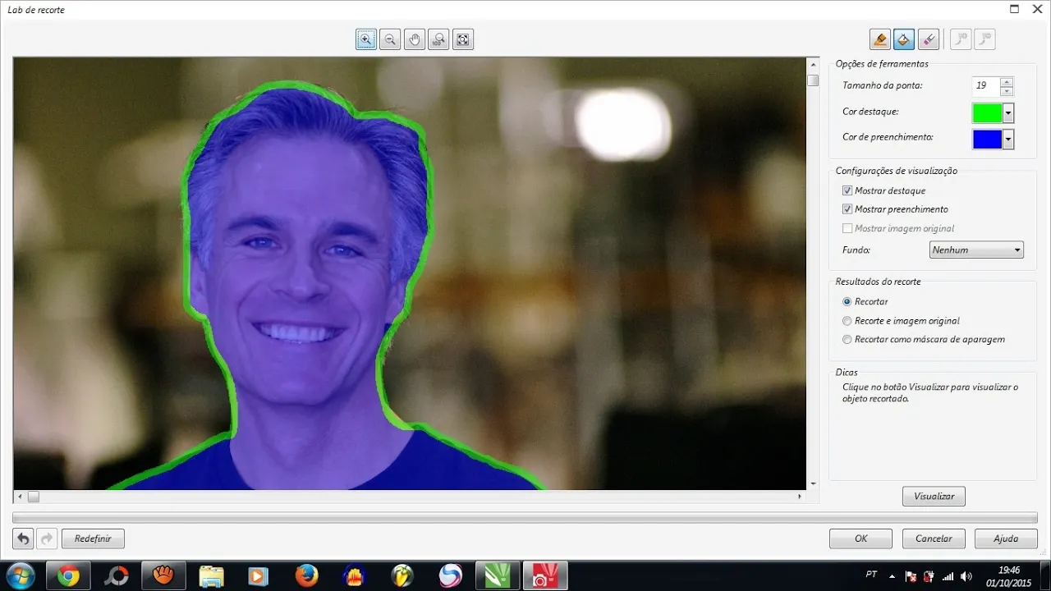
Task: Click the Add Detail tool icon
Action: (961, 39)
